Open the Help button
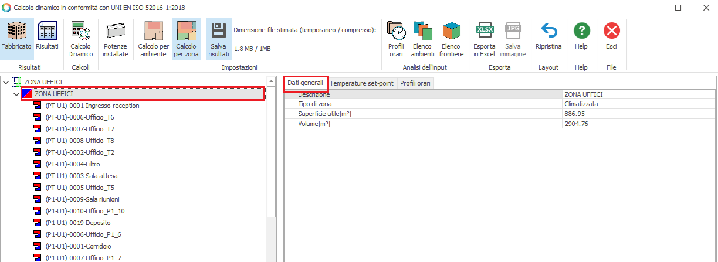718x262 pixels. pyautogui.click(x=581, y=39)
